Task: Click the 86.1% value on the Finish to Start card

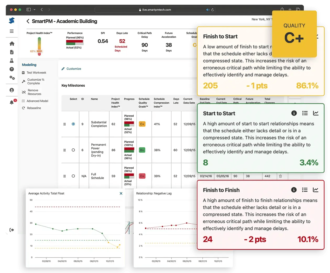Action: coord(307,86)
